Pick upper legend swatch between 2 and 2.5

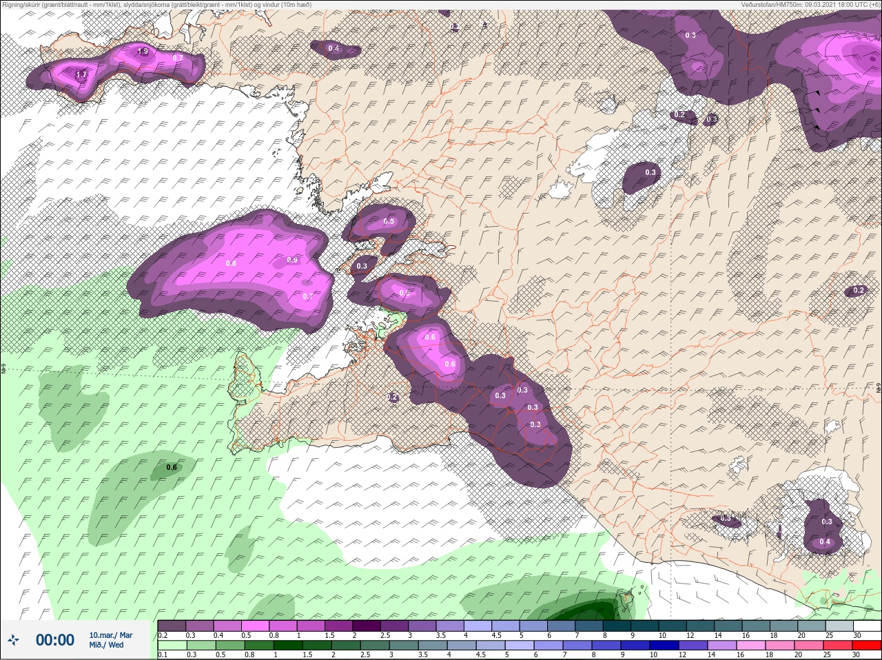(368, 626)
